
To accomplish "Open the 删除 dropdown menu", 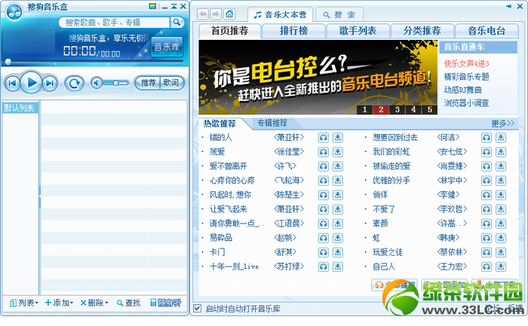I will 94,303.
